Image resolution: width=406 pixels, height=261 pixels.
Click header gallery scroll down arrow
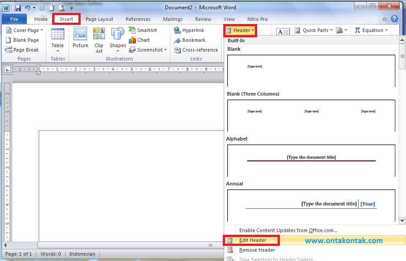click(402, 221)
